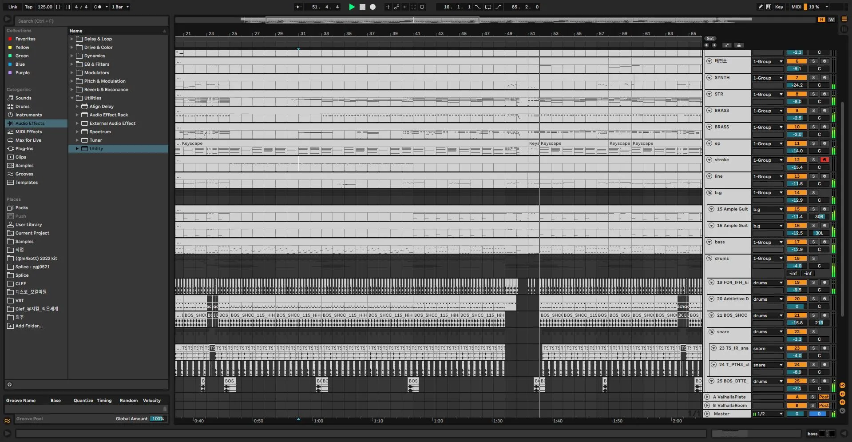
Task: Show the In/Out section with I-O button
Action: tap(842, 386)
